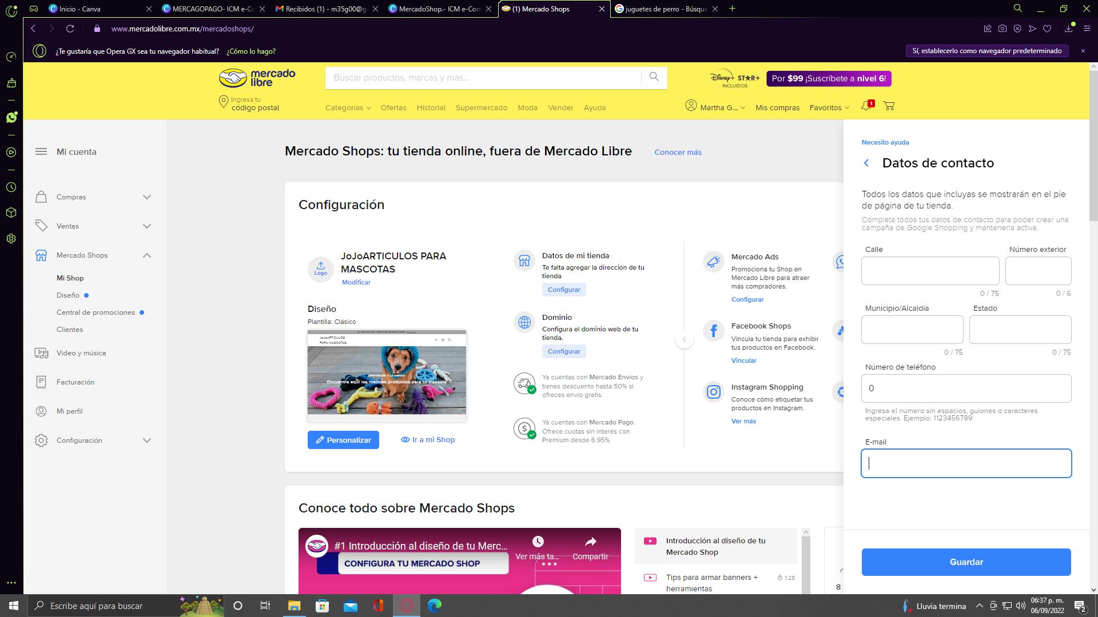1098x617 pixels.
Task: Click the Calle input field
Action: coord(930,270)
